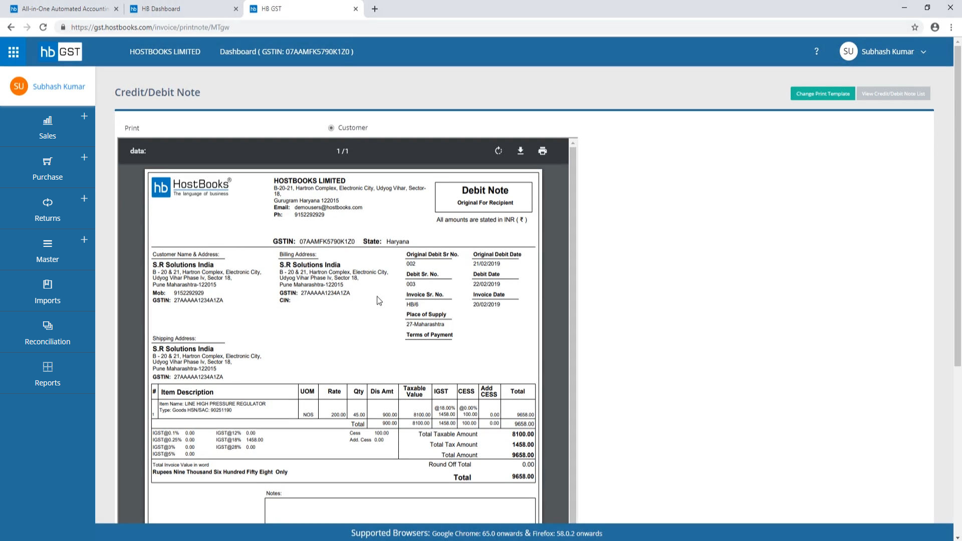962x541 pixels.
Task: Click the Change Print Template button
Action: [823, 93]
